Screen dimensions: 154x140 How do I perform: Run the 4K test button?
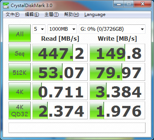click(x=20, y=91)
